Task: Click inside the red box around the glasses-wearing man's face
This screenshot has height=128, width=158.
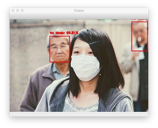Action: pos(60,50)
